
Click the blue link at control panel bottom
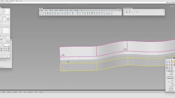coord(2,67)
